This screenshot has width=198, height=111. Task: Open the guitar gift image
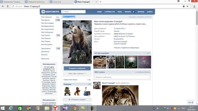[87, 91]
